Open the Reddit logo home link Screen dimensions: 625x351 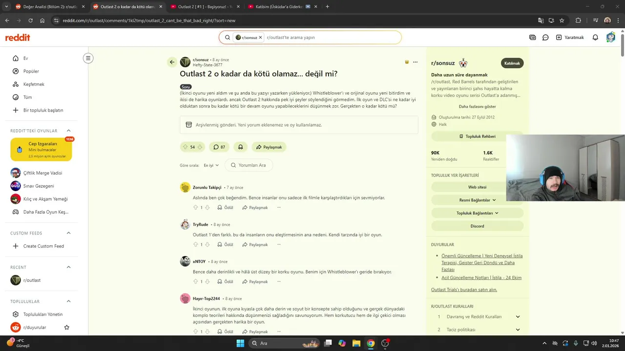[x=18, y=38]
